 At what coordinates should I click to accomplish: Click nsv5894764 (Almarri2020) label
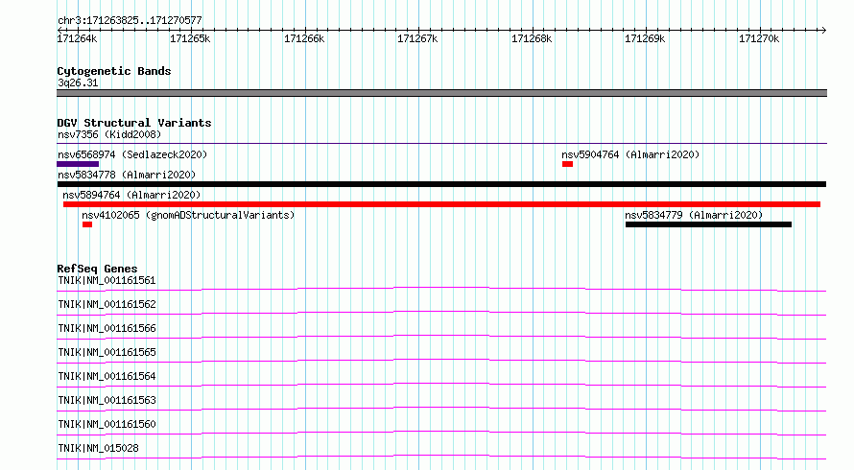(131, 195)
